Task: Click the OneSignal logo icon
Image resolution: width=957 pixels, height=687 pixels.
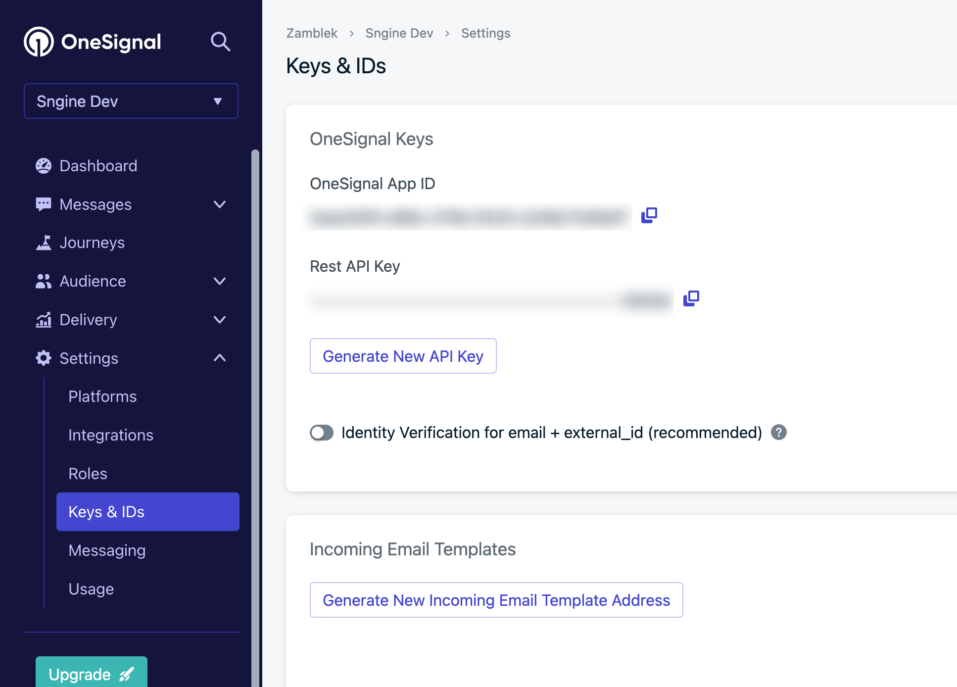Action: (x=39, y=42)
